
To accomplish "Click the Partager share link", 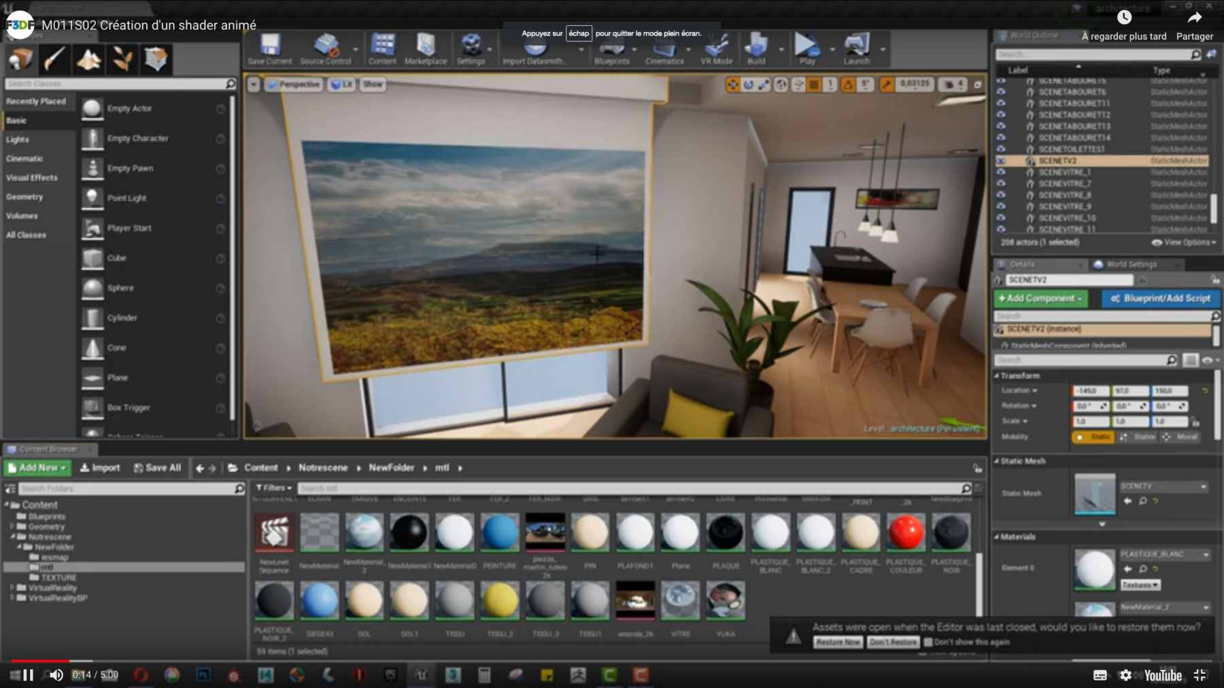I will coord(1195,26).
